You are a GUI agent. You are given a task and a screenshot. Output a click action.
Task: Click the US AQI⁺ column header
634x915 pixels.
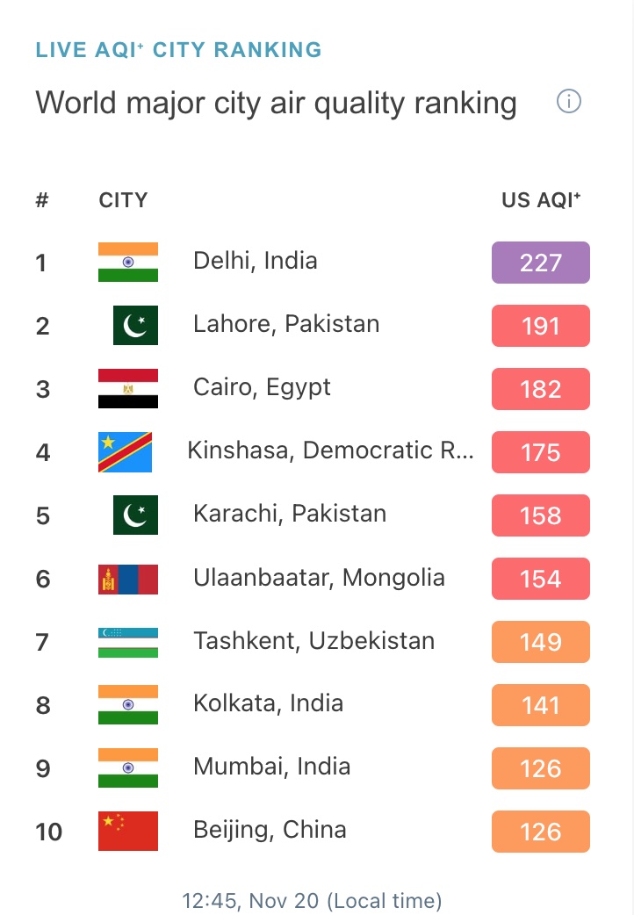541,200
